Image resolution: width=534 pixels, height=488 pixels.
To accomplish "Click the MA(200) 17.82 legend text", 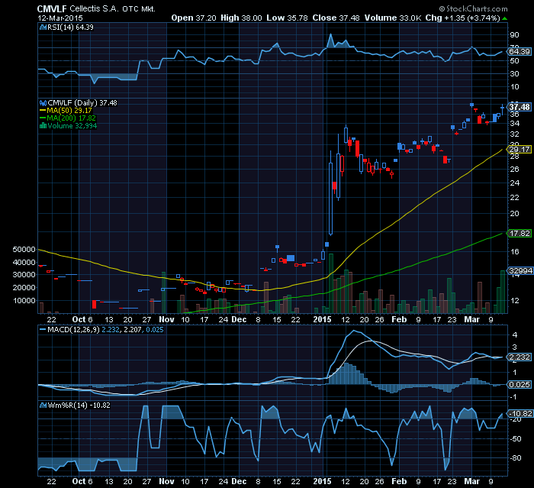I will click(71, 118).
